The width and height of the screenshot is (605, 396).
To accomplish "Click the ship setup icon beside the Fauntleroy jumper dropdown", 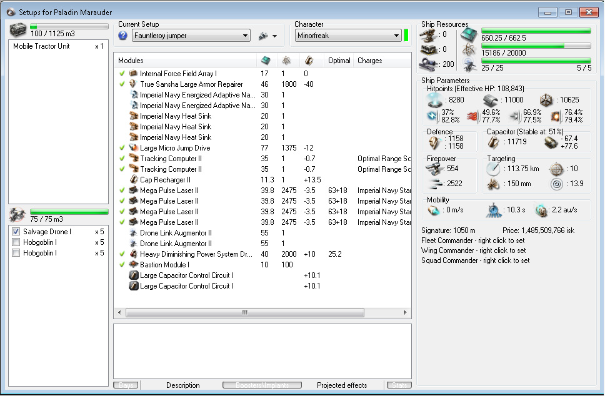I will click(x=263, y=36).
